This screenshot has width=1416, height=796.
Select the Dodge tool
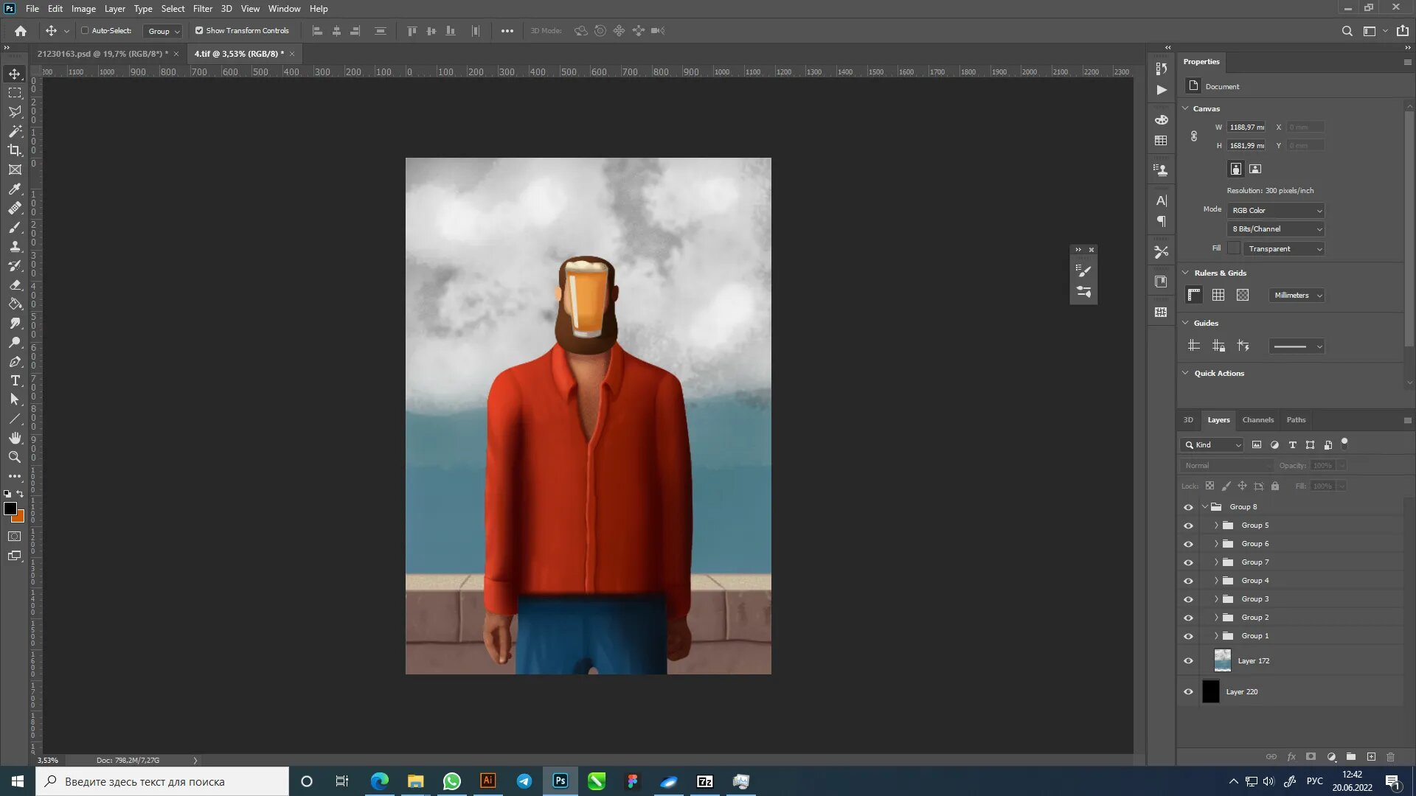coord(15,343)
